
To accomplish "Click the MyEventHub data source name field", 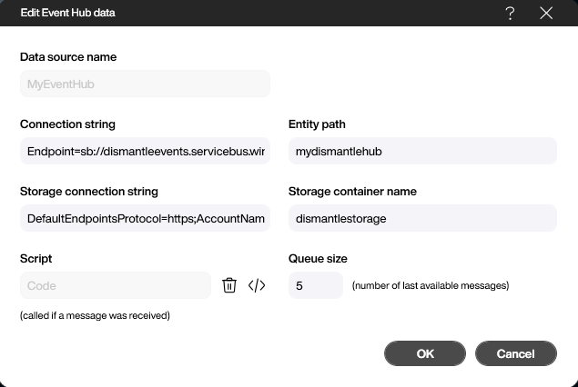I will click(x=145, y=84).
